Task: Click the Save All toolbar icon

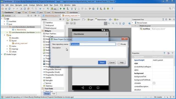Action: pos(6,9)
